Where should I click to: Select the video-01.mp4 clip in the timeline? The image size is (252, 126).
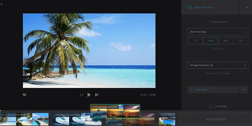24,119
